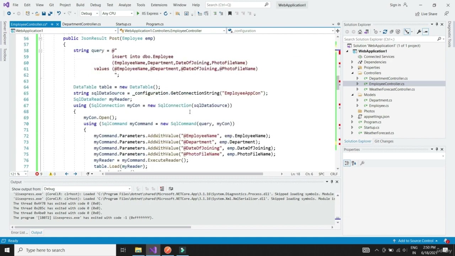Open the Debug configuration dropdown

pyautogui.click(x=89, y=14)
